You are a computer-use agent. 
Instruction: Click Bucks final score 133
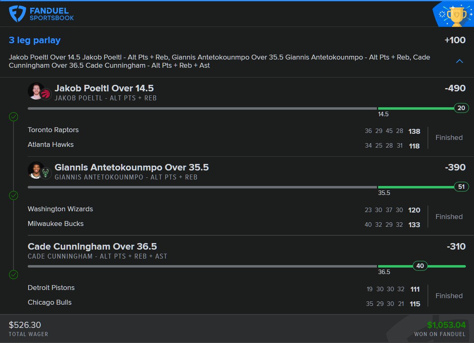click(414, 225)
